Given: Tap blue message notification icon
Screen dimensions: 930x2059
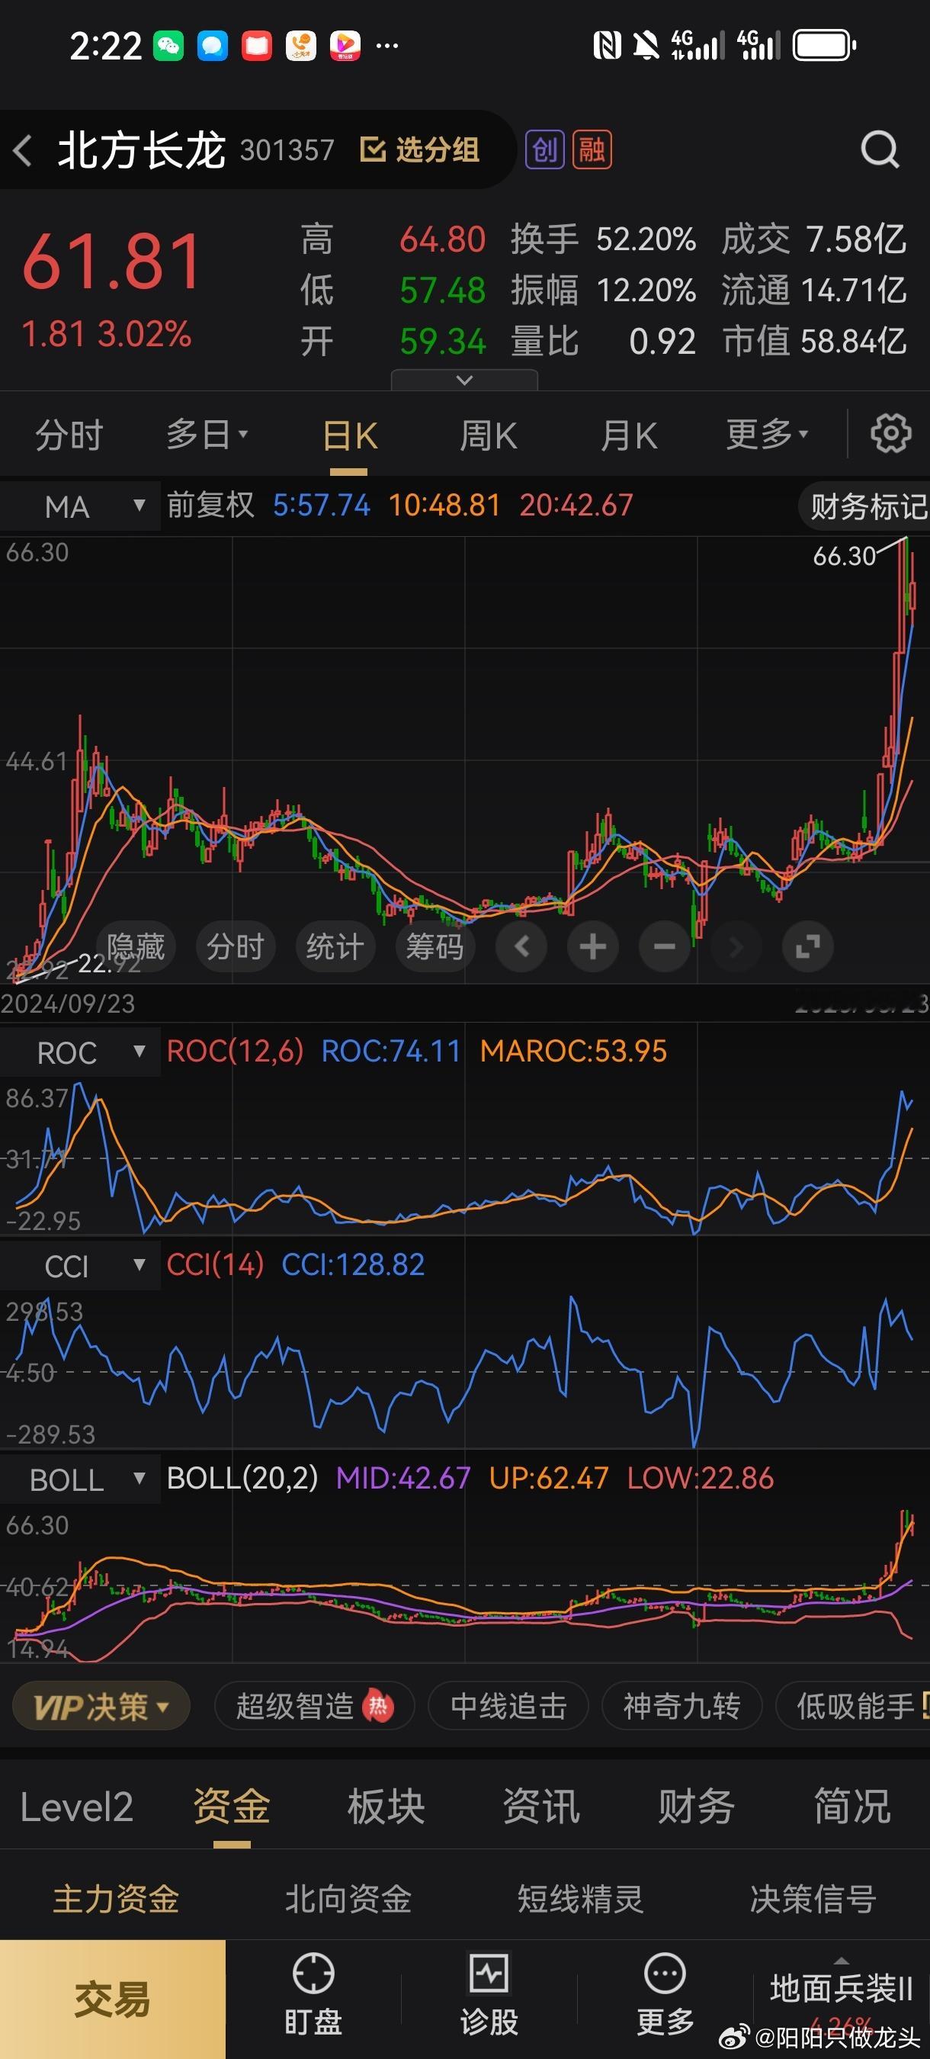Looking at the screenshot, I should point(213,46).
